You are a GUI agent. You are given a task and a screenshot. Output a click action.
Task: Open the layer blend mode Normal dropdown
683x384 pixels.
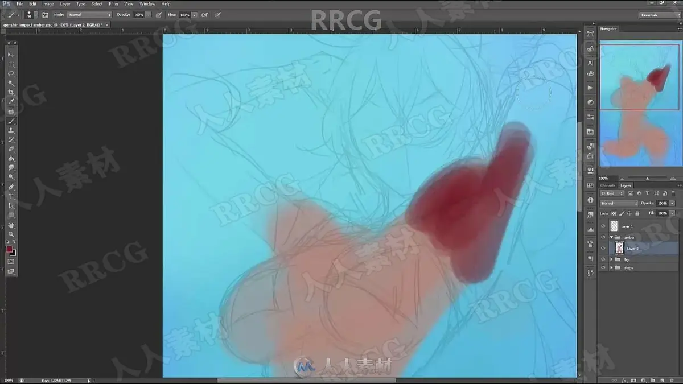point(619,203)
